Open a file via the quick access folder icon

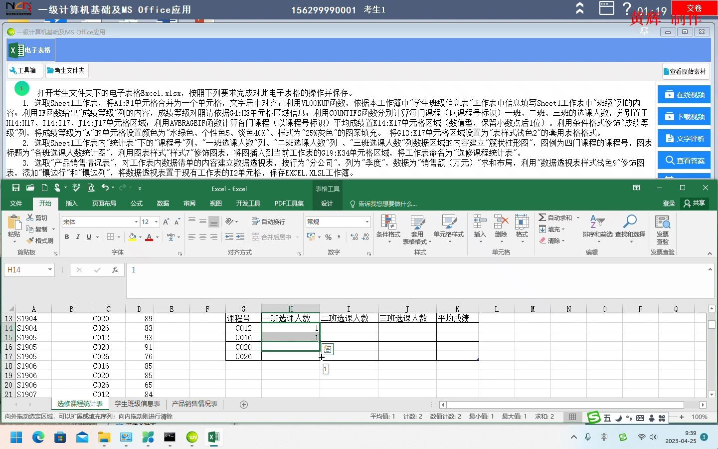[x=30, y=188]
